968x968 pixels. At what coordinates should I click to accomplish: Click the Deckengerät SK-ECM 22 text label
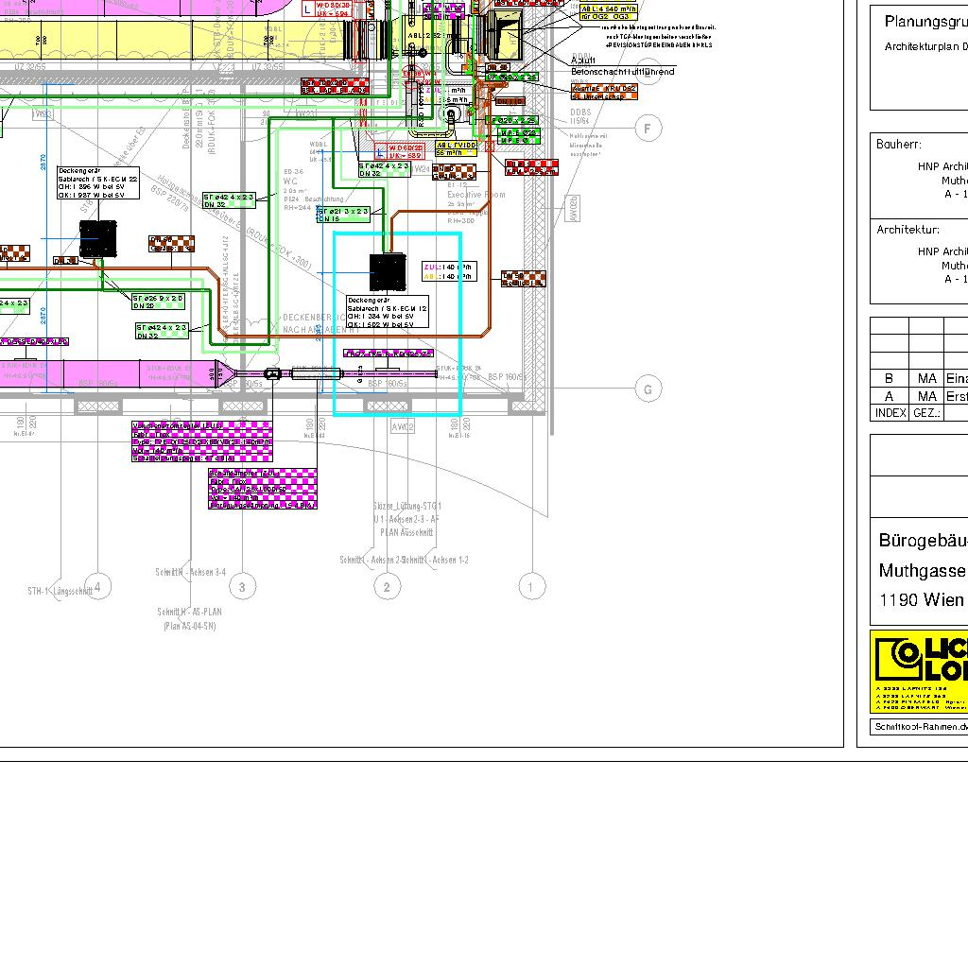[x=98, y=182]
